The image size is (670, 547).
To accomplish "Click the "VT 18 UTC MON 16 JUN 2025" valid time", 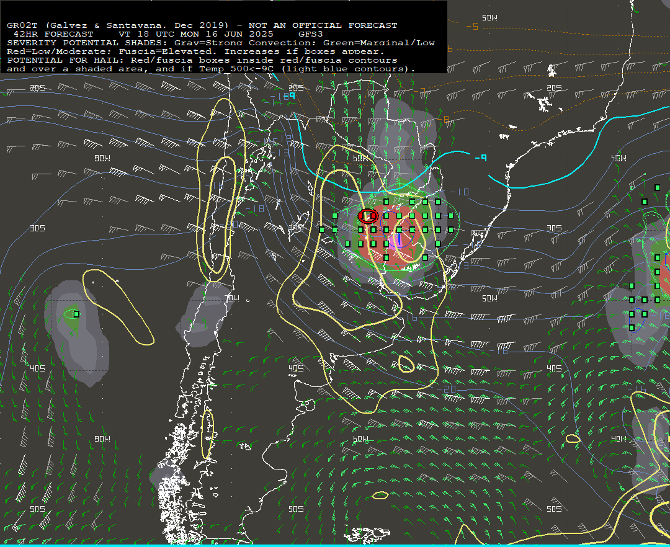I will point(197,34).
